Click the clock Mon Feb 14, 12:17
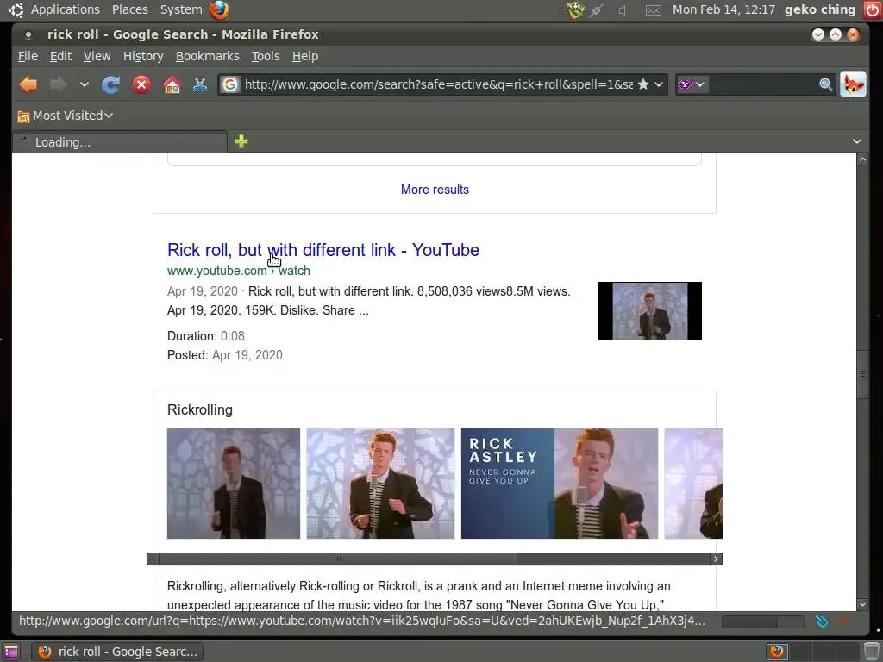Viewport: 883px width, 662px height. 723,9
